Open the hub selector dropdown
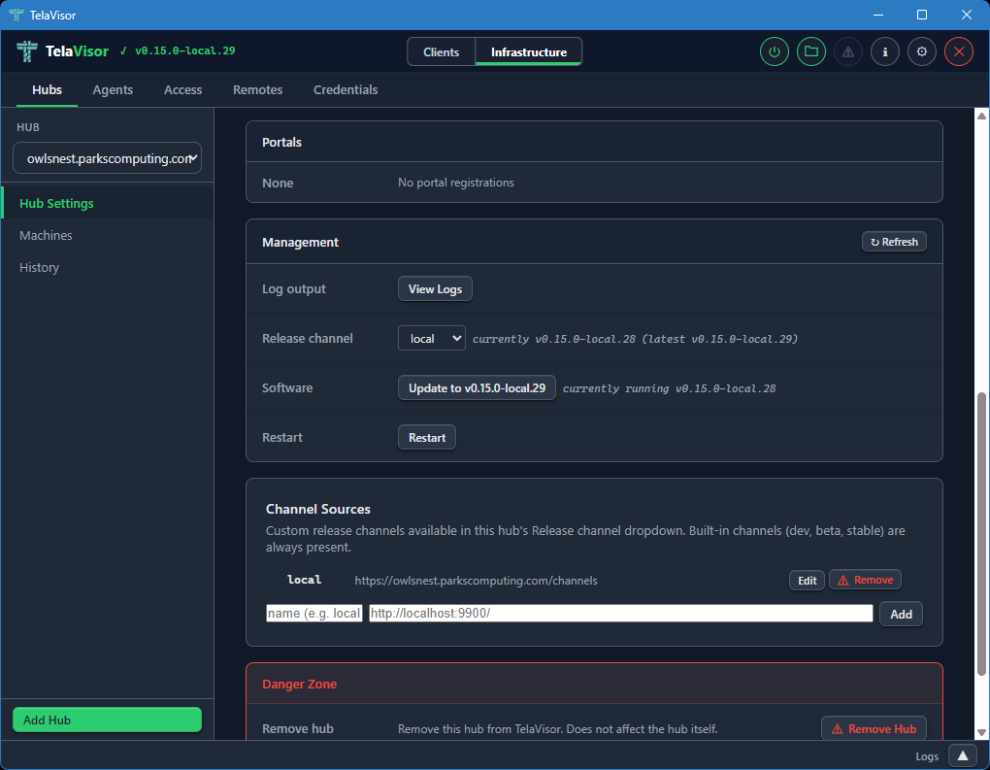The width and height of the screenshot is (990, 770). [108, 158]
